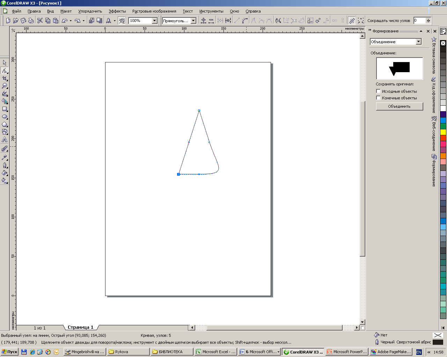This screenshot has width=447, height=357.
Task: Toggle elastic mode icon
Action: point(352,21)
